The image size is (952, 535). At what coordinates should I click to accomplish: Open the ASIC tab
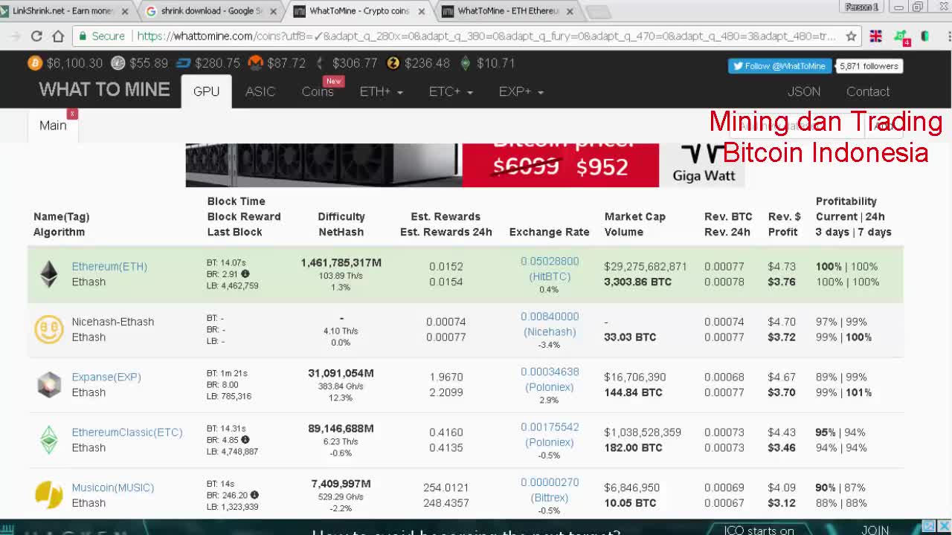pyautogui.click(x=260, y=91)
